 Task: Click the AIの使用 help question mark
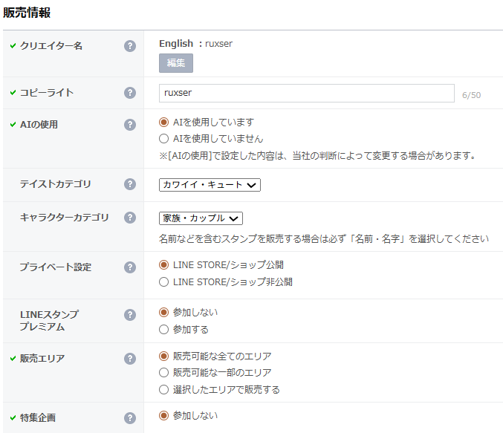tap(130, 125)
